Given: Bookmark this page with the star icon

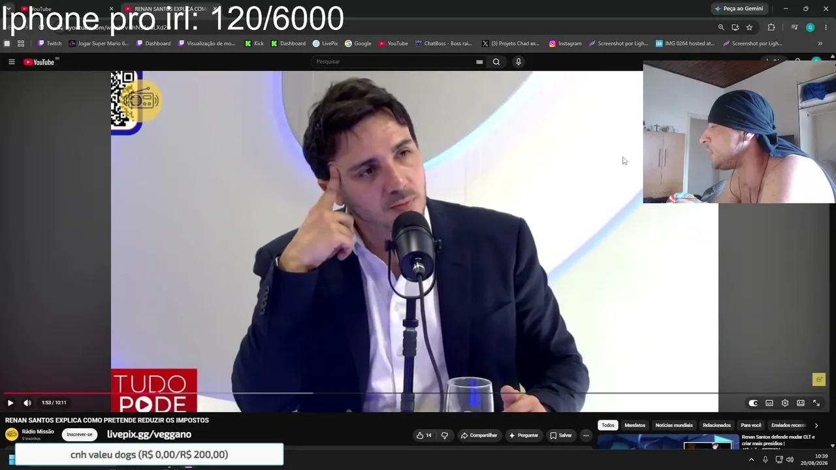Looking at the screenshot, I should click(749, 27).
